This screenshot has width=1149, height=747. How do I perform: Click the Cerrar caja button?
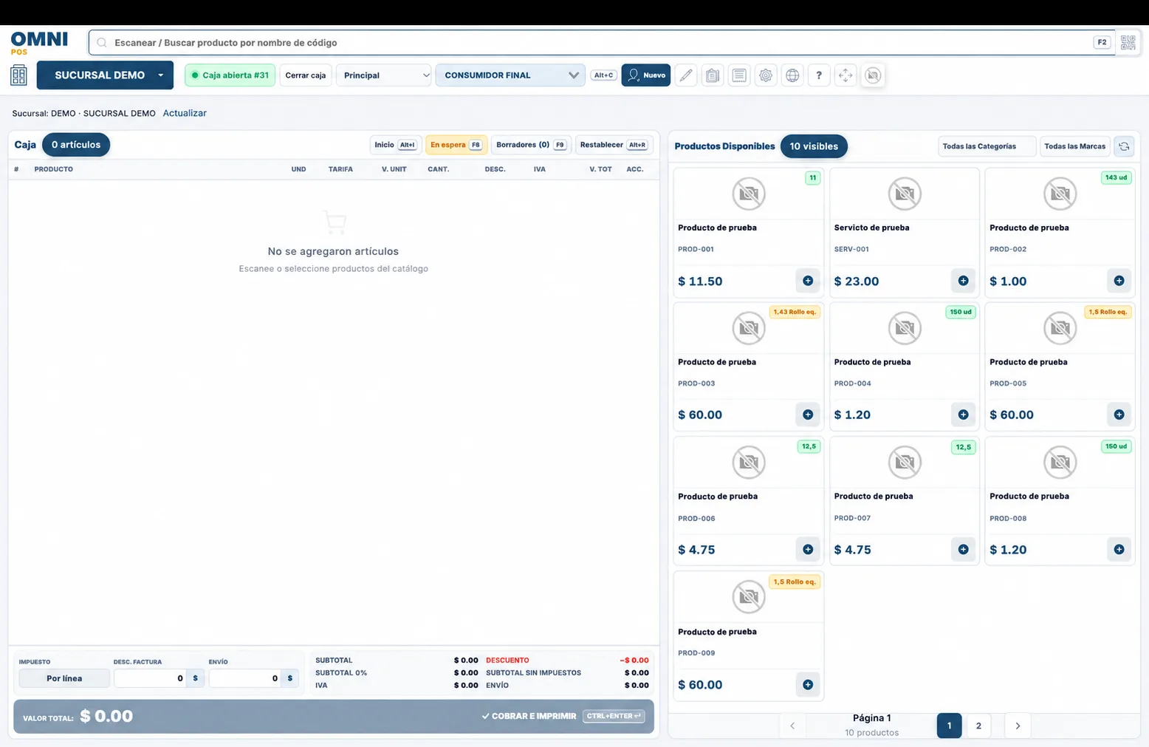coord(306,75)
